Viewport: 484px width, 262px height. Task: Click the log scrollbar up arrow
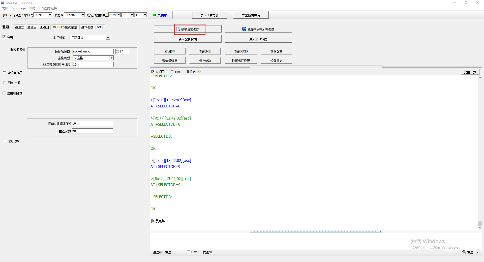480,78
